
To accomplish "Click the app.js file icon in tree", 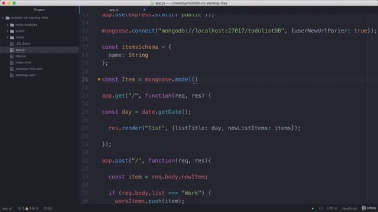I will click(x=12, y=50).
